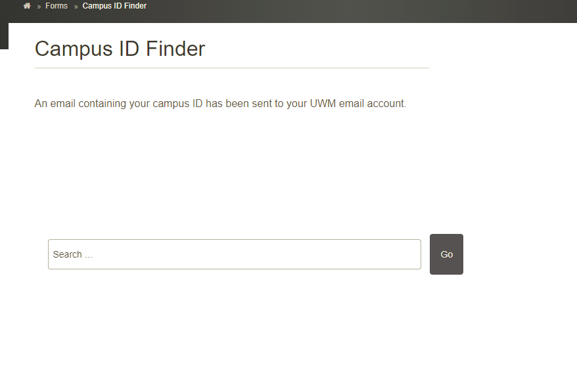Click the dark gray Go search button
Viewport: 577px width, 389px height.
pos(446,254)
